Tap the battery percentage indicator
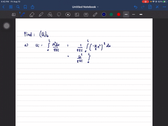168x126 pixels. [160, 2]
